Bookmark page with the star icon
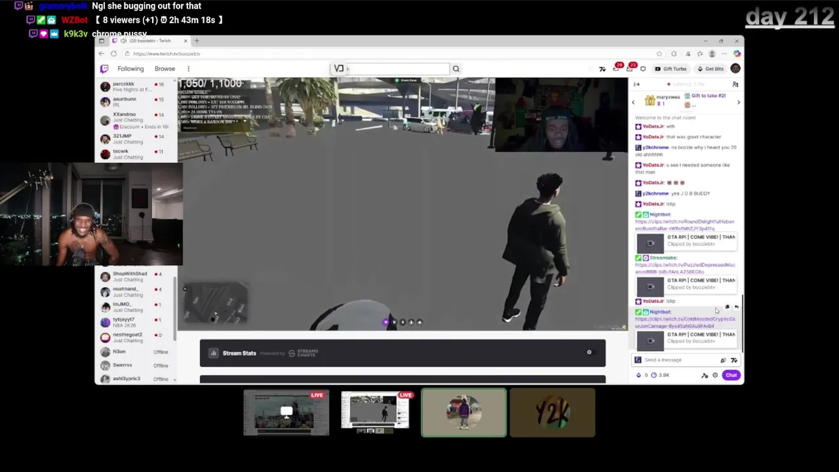Image resolution: width=839 pixels, height=472 pixels. [659, 54]
